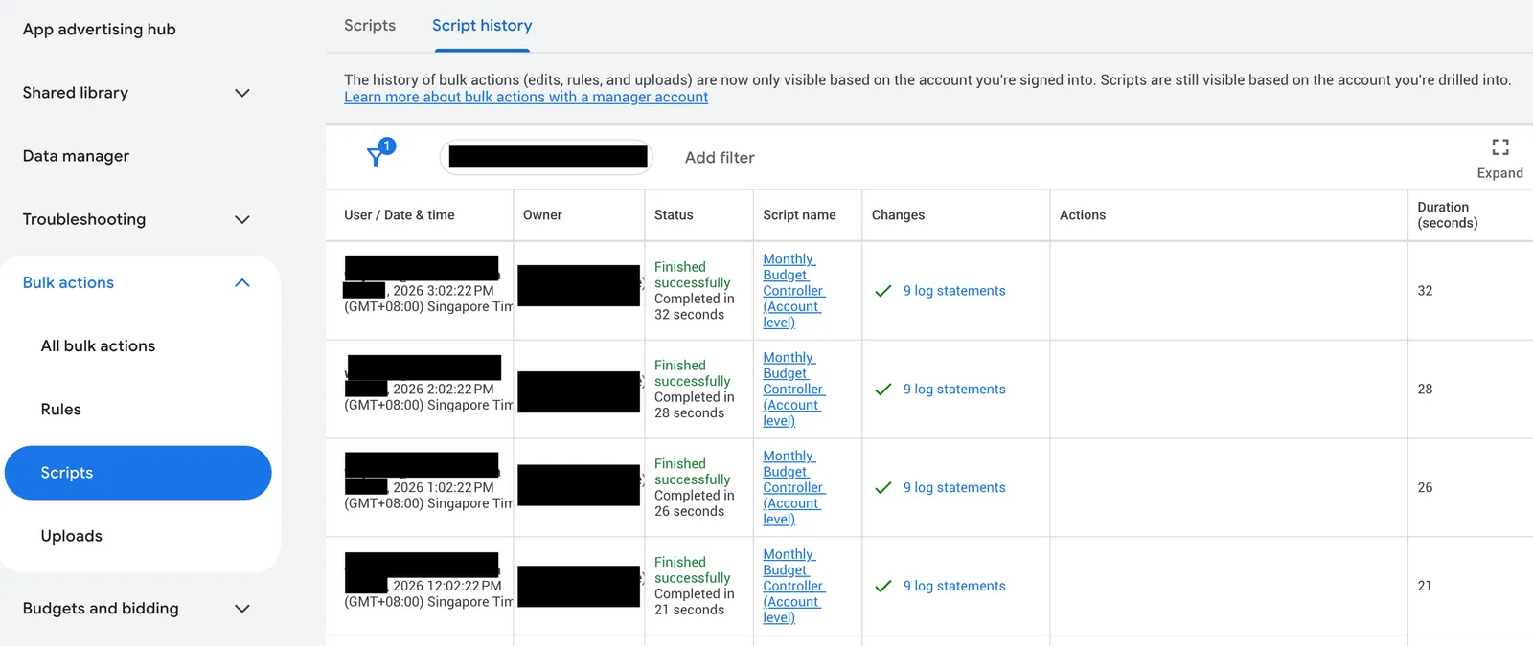Screen dimensions: 1533x646
Task: Expand the Shared library section
Action: click(242, 93)
